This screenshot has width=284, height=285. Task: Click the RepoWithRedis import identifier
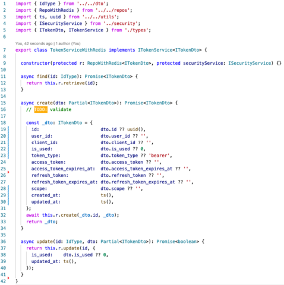pyautogui.click(x=56, y=10)
